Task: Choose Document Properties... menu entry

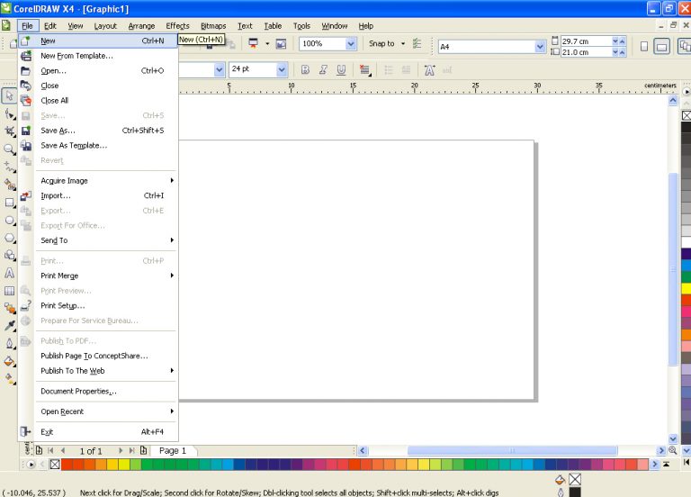Action: 98,391
